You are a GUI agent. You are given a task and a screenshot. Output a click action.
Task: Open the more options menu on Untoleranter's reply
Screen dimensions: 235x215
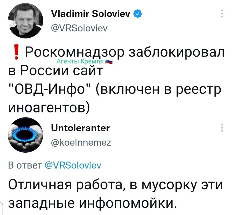[222, 128]
